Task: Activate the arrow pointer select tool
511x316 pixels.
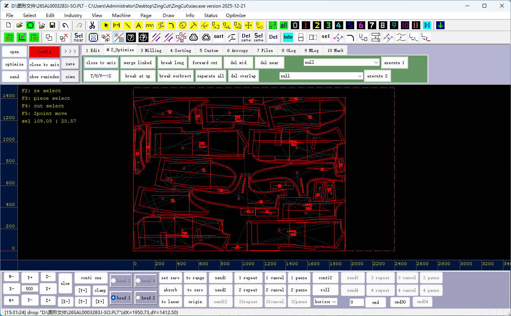Action: pyautogui.click(x=106, y=25)
